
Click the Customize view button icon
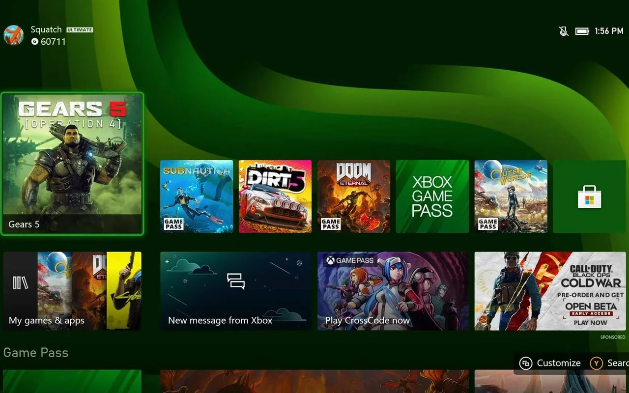point(526,363)
